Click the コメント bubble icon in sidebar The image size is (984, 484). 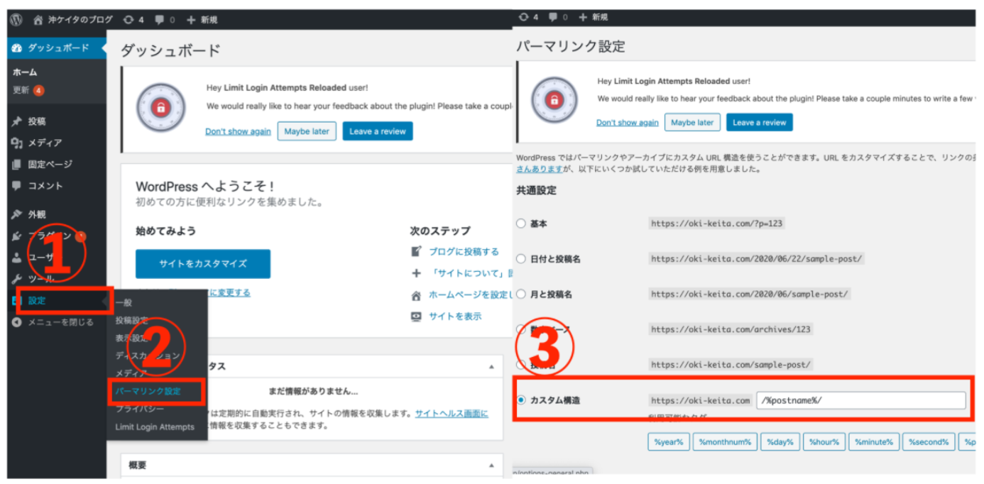pos(17,186)
